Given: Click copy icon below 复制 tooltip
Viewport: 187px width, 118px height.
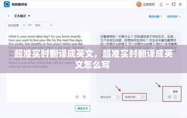Looking at the screenshot, I should pyautogui.click(x=175, y=97).
